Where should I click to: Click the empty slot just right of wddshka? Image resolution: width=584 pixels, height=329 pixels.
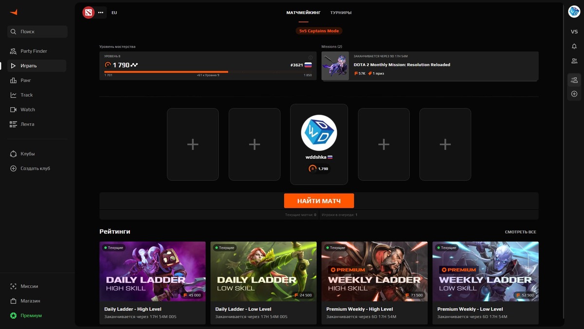(383, 144)
